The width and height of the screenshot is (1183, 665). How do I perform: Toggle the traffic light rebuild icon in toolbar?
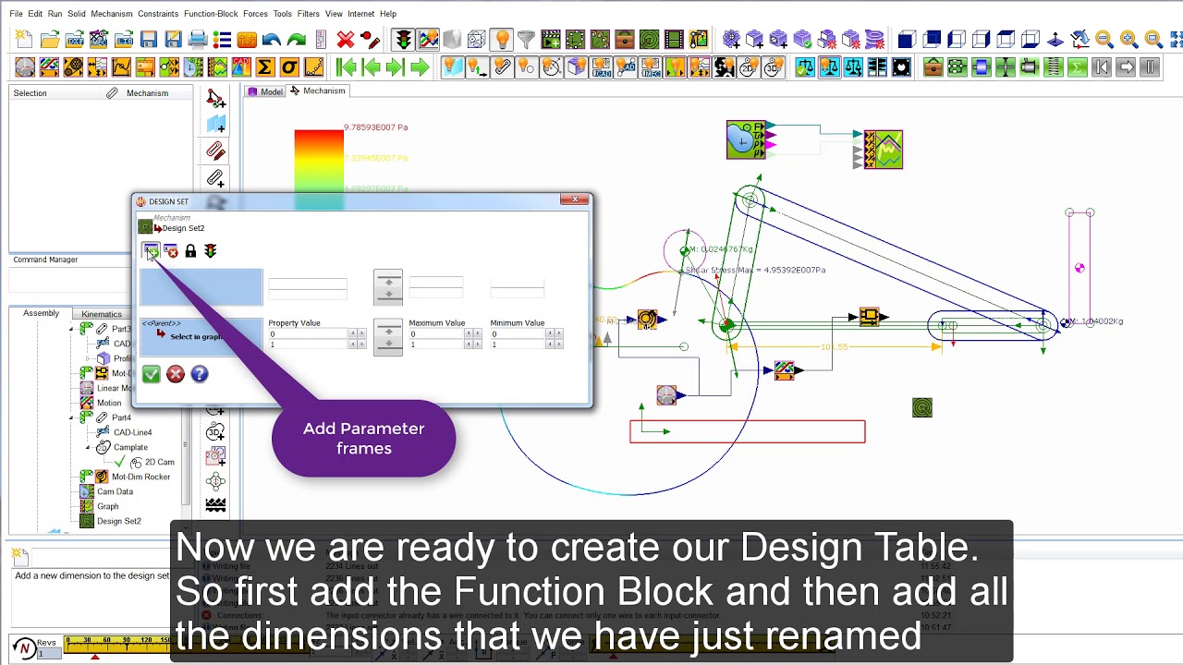(x=403, y=40)
